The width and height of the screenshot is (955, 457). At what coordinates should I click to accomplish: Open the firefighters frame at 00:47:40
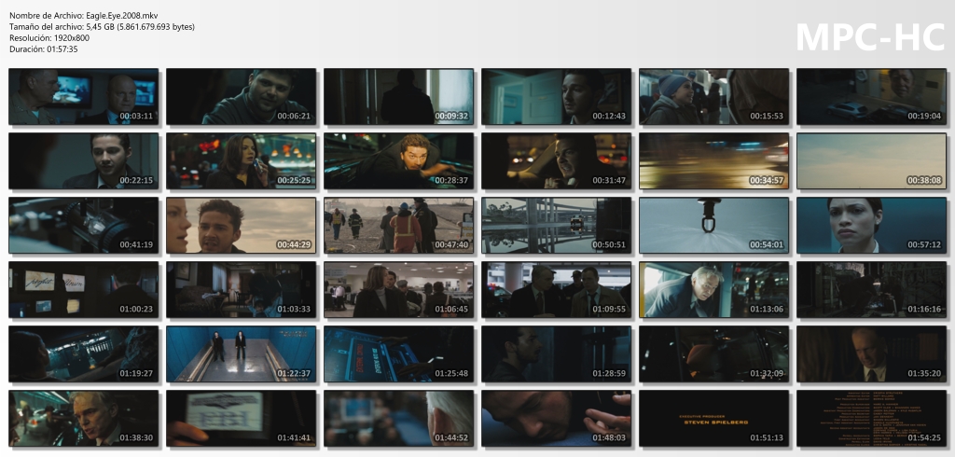(398, 226)
